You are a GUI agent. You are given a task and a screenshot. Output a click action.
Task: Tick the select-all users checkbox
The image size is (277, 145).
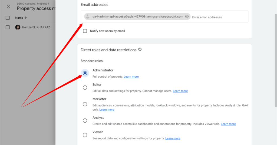[x=8, y=18]
